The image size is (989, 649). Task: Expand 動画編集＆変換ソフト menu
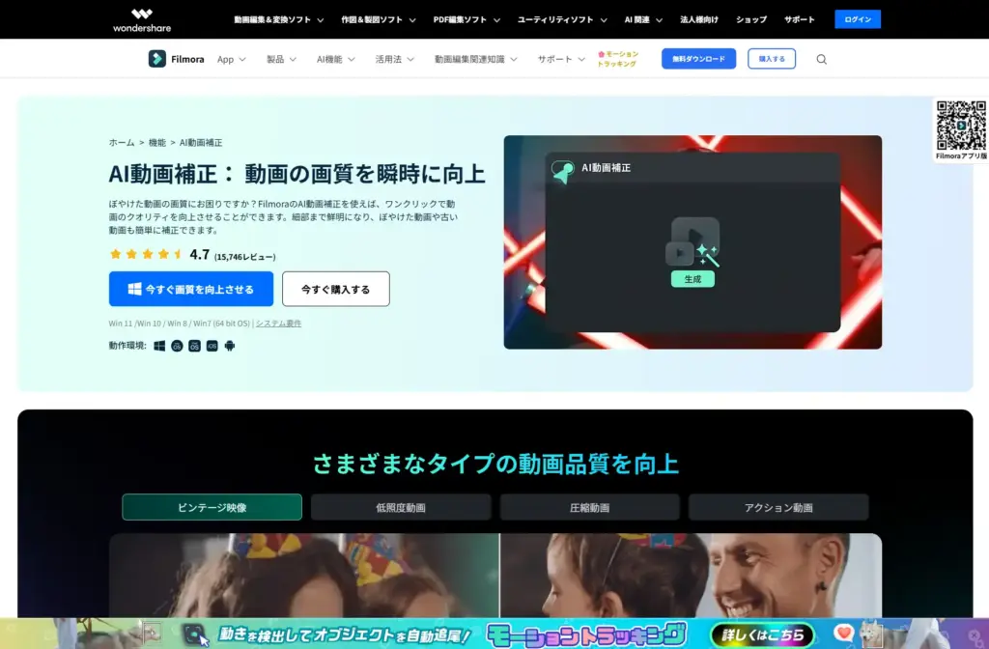279,19
